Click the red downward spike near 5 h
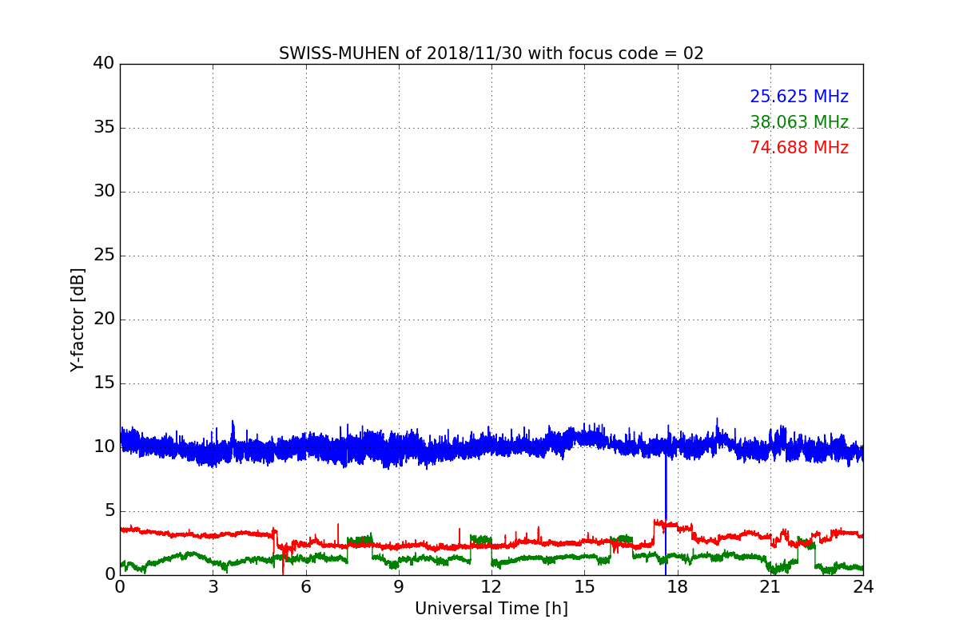Screen dimensions: 959x639 (x=283, y=562)
